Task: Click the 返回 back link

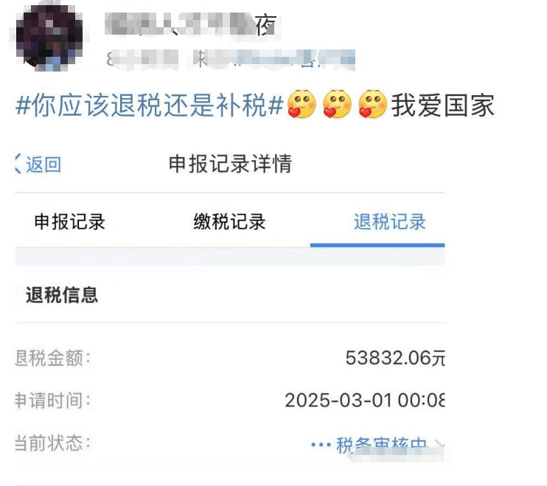Action: click(x=43, y=164)
